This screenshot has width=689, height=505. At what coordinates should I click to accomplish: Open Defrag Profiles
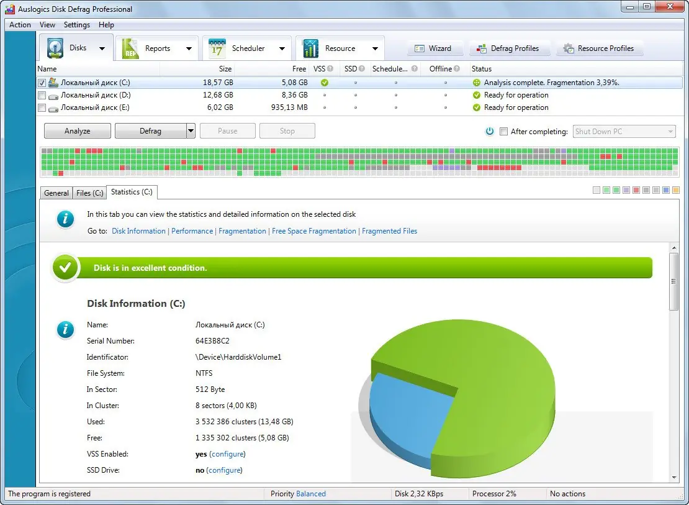pos(510,48)
